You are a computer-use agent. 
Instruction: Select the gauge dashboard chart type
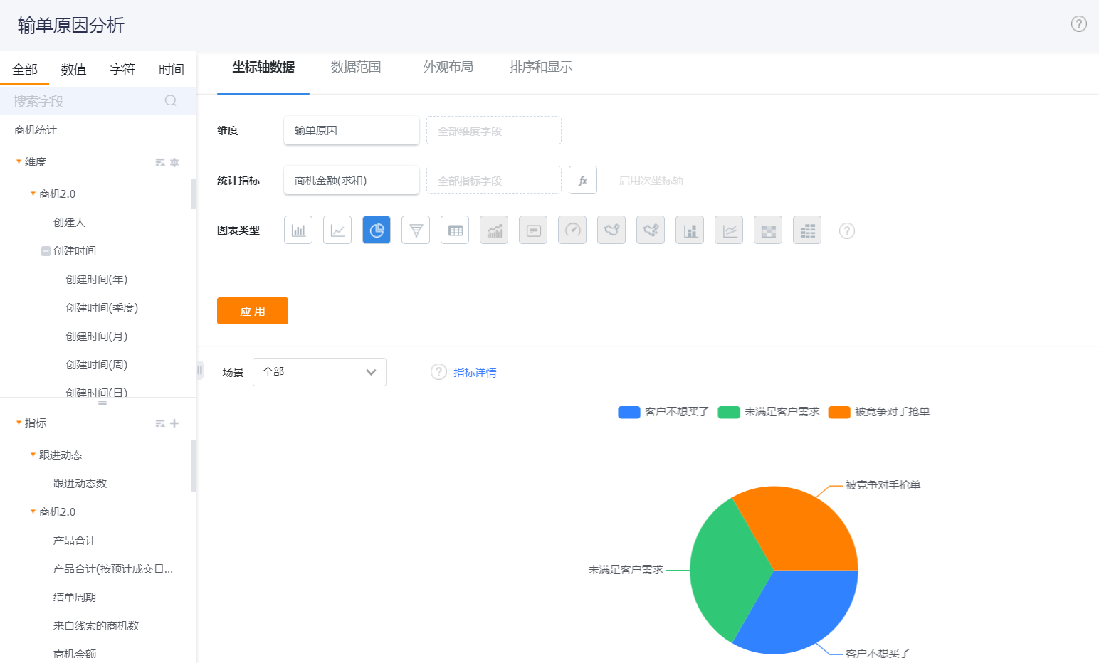pyautogui.click(x=572, y=230)
